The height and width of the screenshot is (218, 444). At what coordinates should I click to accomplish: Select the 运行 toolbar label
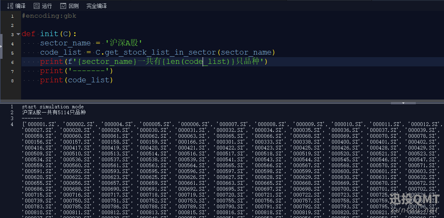(x=47, y=6)
